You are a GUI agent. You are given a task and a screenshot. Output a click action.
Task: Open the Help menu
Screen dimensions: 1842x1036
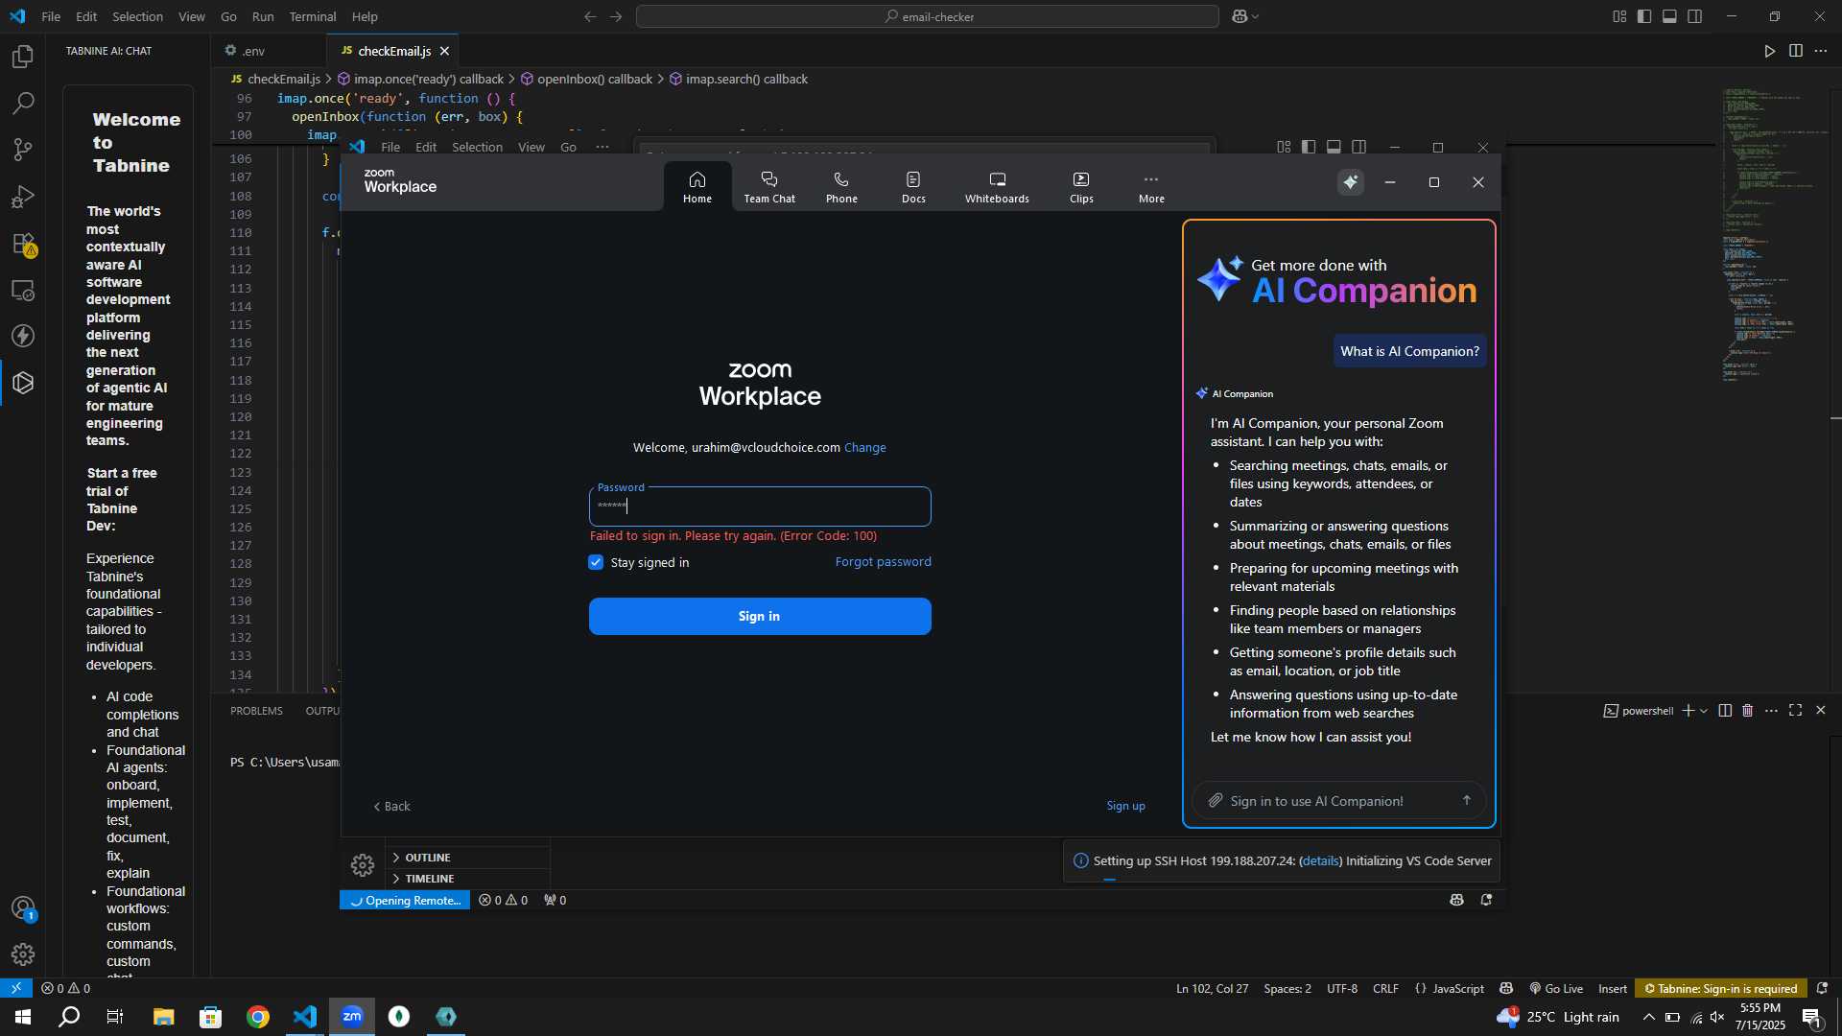365,16
